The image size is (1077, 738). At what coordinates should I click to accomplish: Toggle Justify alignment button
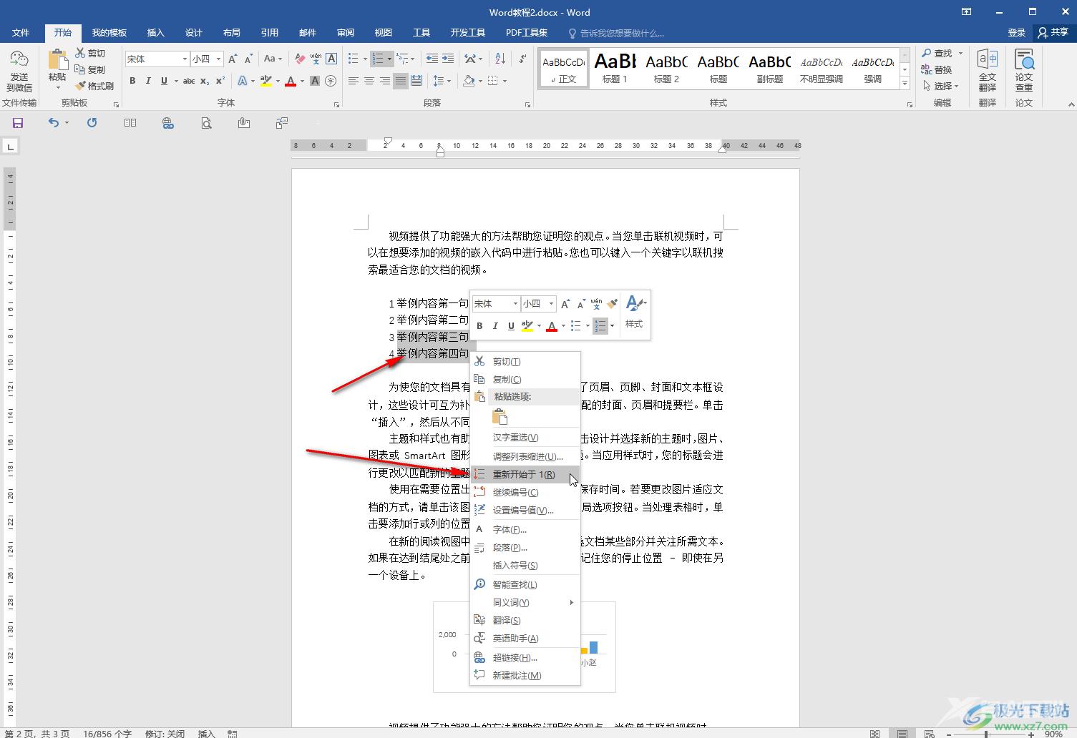click(401, 81)
